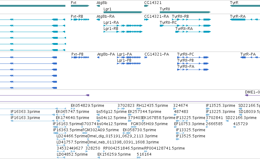Select the EK167858.5prime label
This screenshot has height=159, width=260.
coord(159,118)
